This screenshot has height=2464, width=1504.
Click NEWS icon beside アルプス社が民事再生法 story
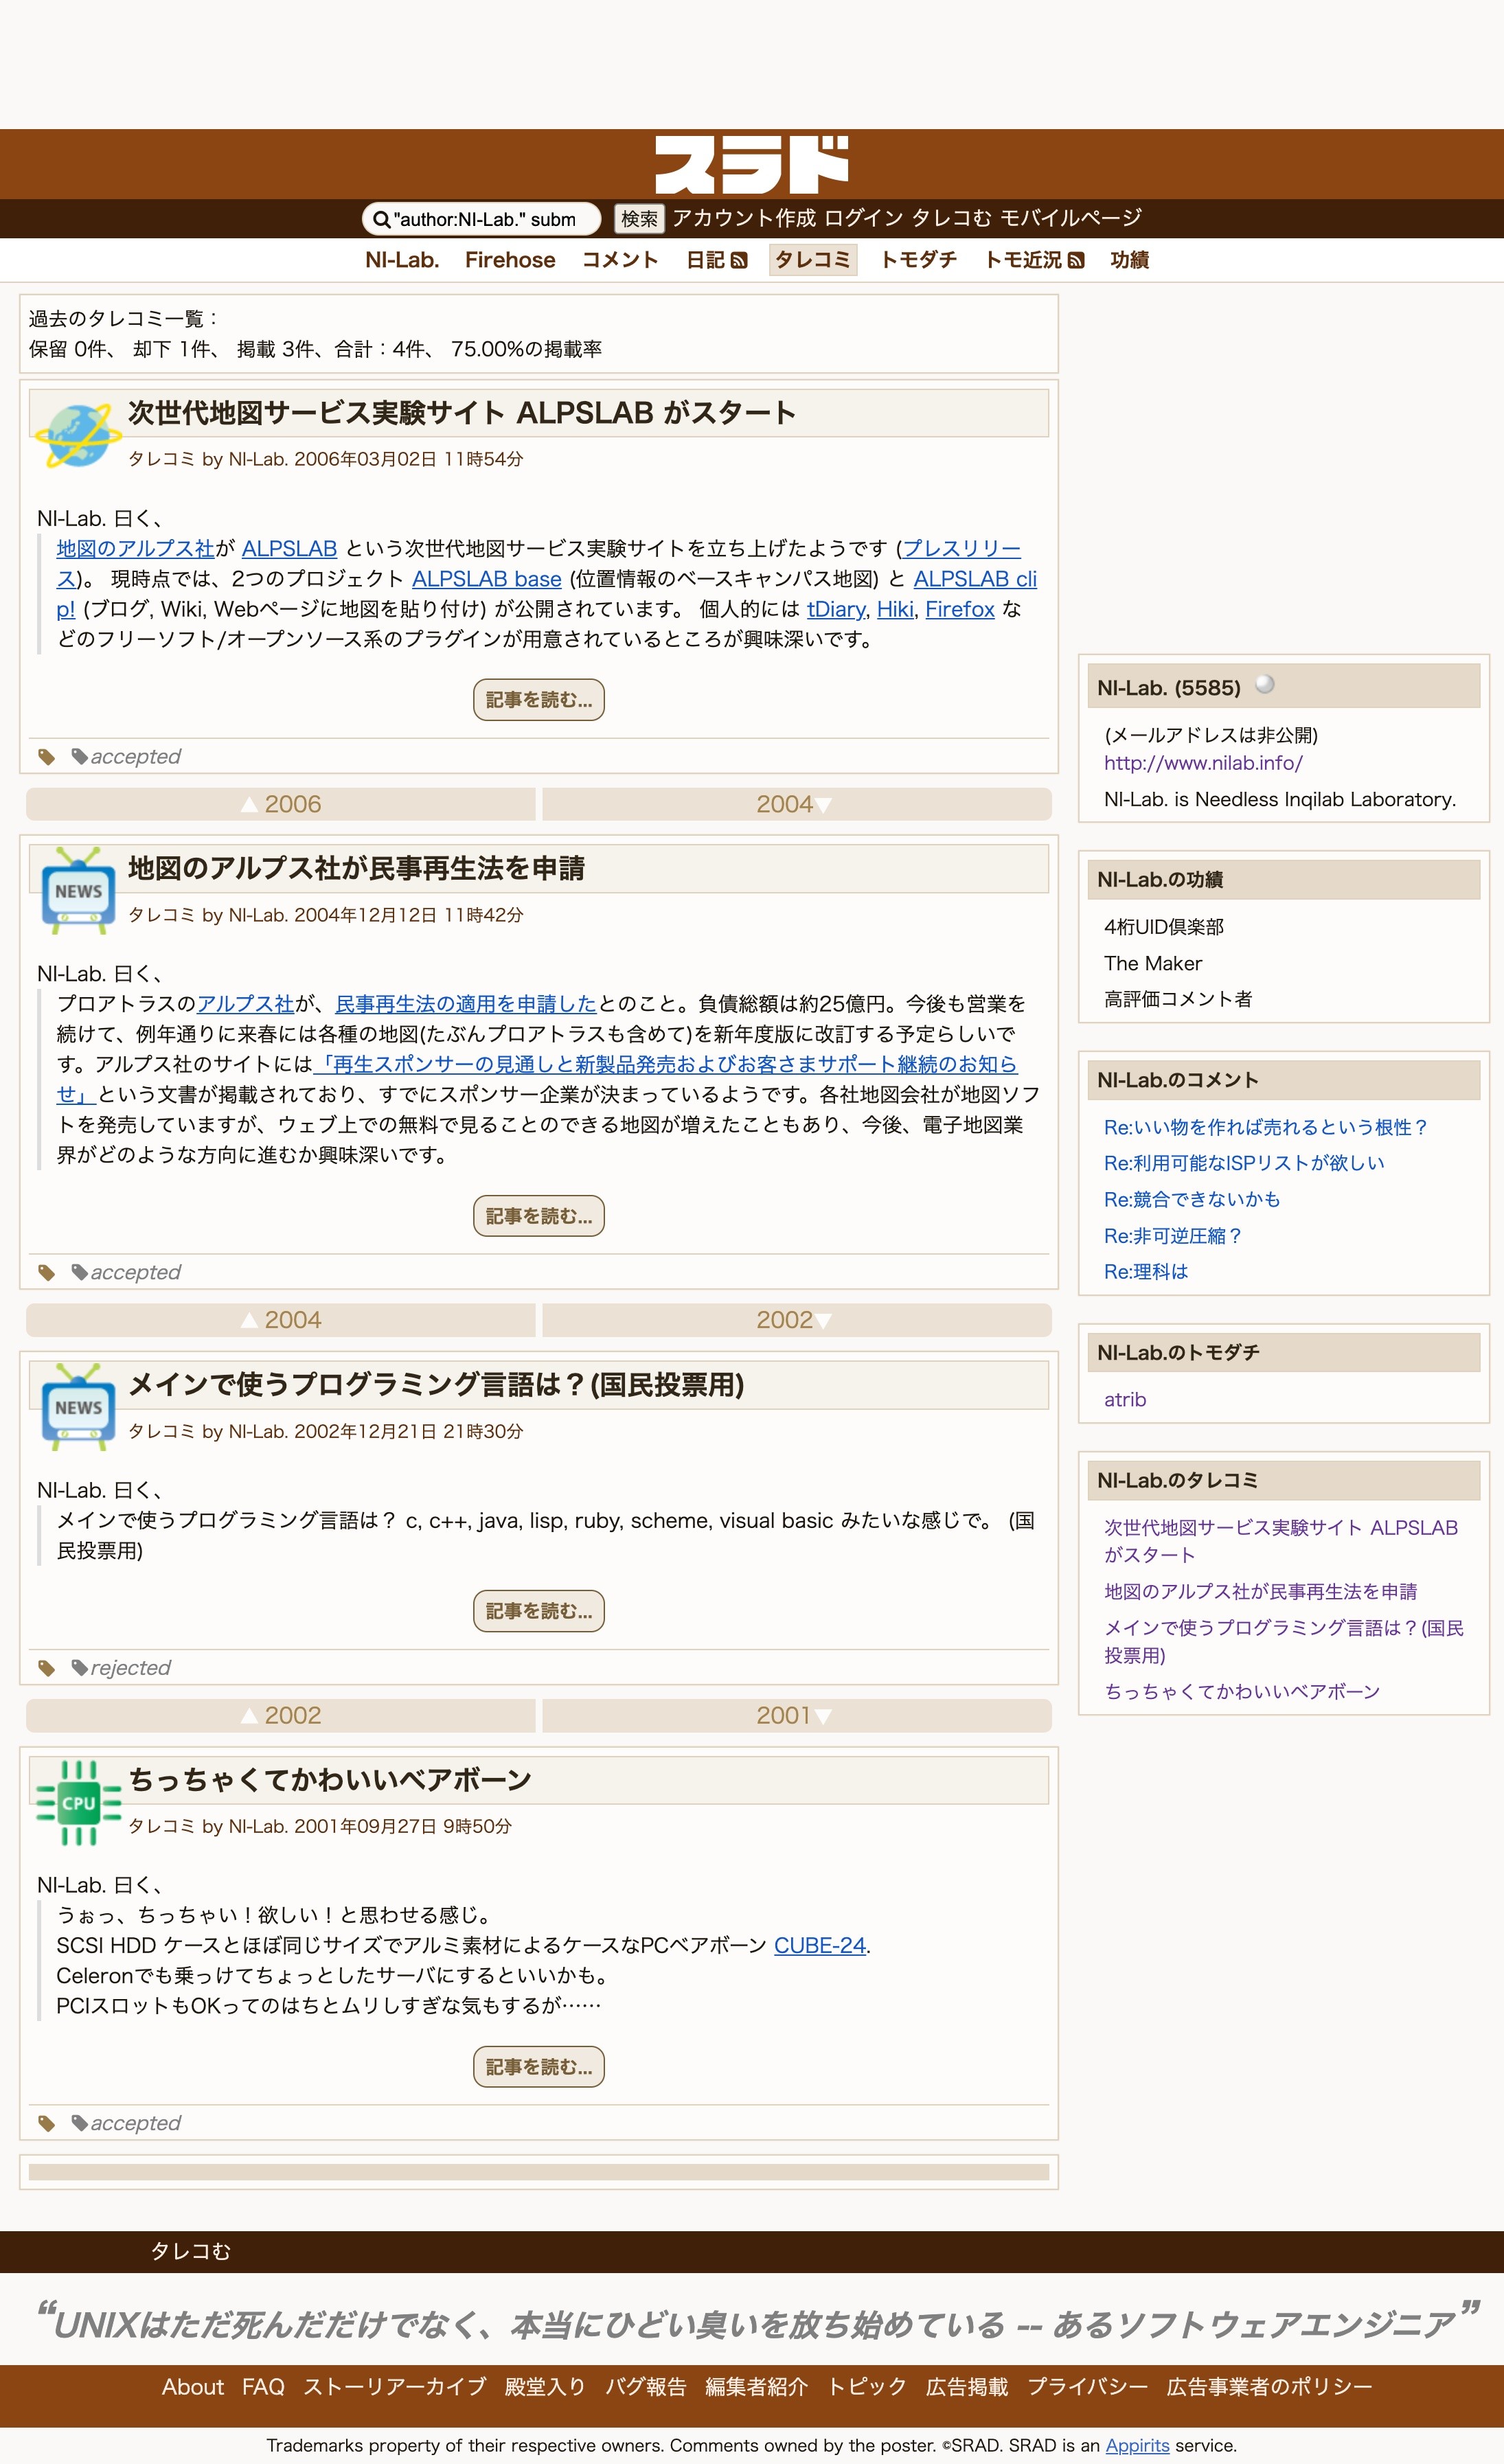(78, 890)
